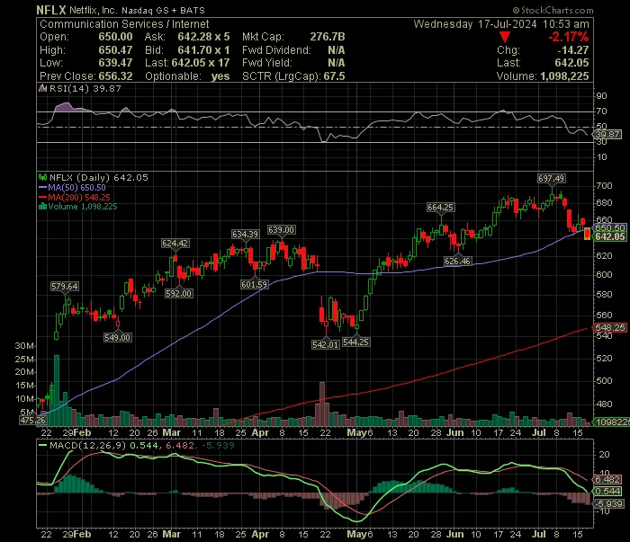This screenshot has width=630, height=542.
Task: Click the 624.42 high price label
Action: (x=175, y=243)
